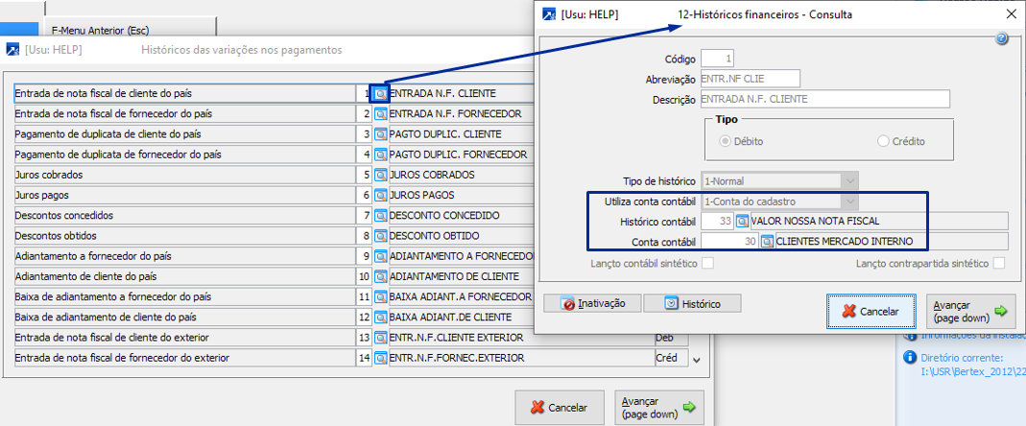Select the Crédito radio button
Screen dimensions: 1026x426
pos(883,141)
